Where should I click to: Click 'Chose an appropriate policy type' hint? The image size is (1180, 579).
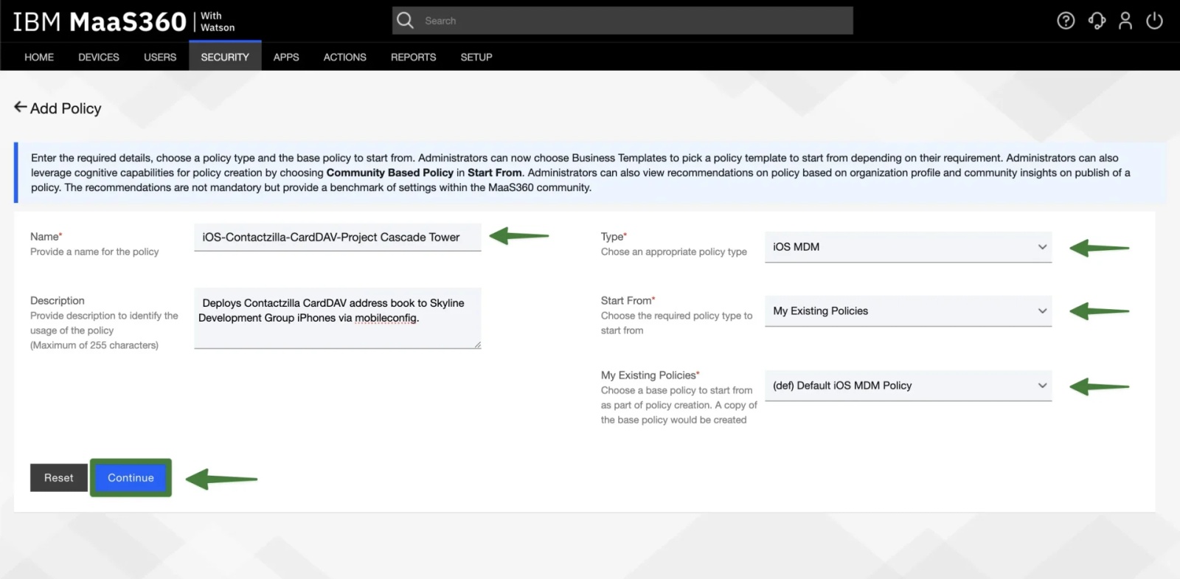coord(674,252)
